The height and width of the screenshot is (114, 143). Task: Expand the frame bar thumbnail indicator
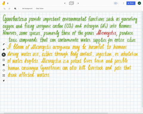71,3
